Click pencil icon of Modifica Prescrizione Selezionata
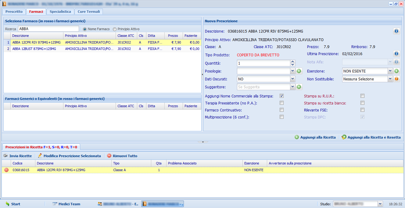 click(x=40, y=156)
